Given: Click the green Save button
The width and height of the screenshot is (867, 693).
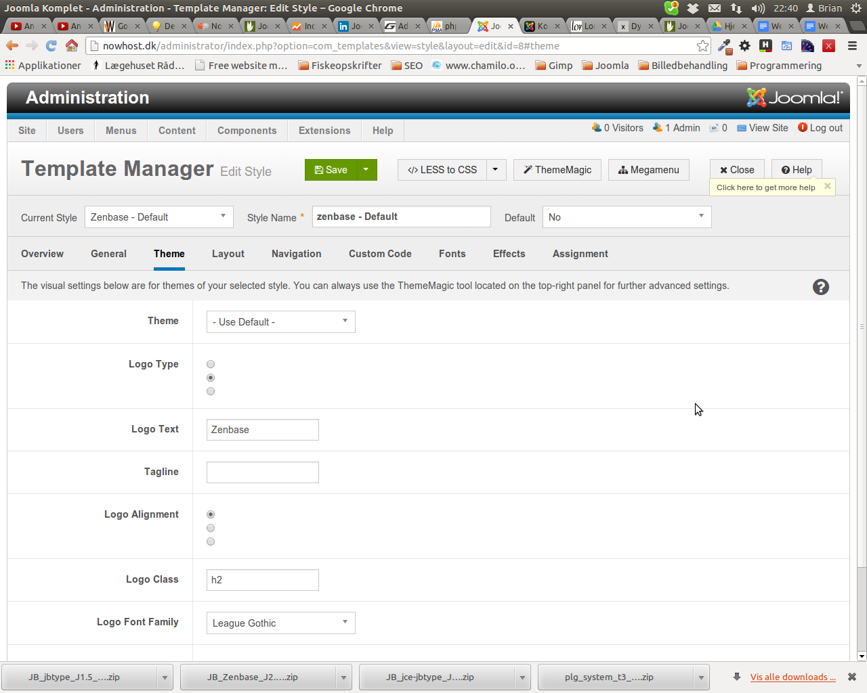Looking at the screenshot, I should [331, 170].
